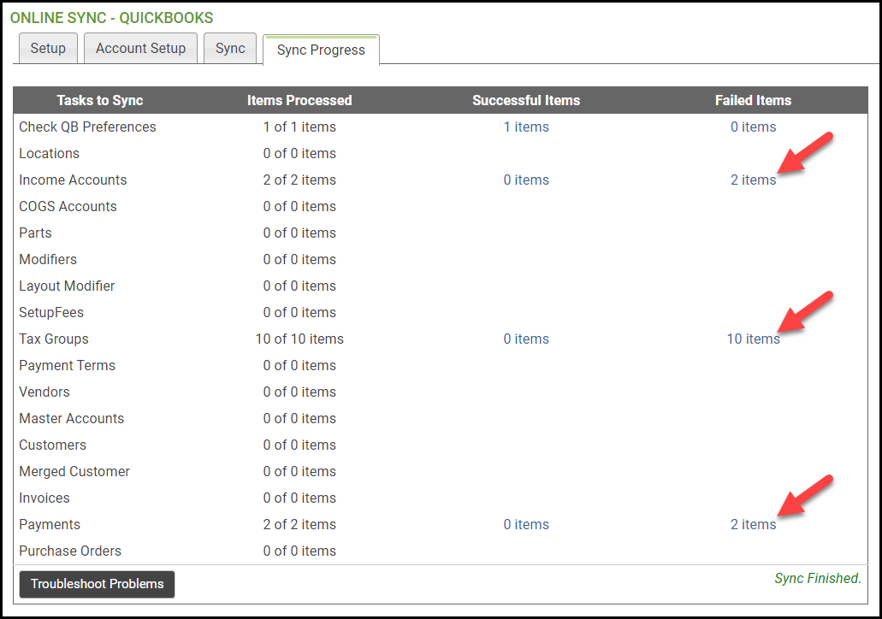The image size is (882, 619).
Task: Select the Sync Progress tab
Action: click(x=321, y=50)
